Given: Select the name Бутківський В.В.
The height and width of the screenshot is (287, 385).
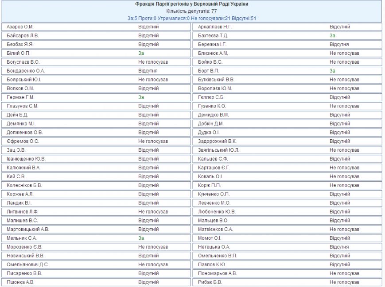Looking at the screenshot, I should pos(216,80).
